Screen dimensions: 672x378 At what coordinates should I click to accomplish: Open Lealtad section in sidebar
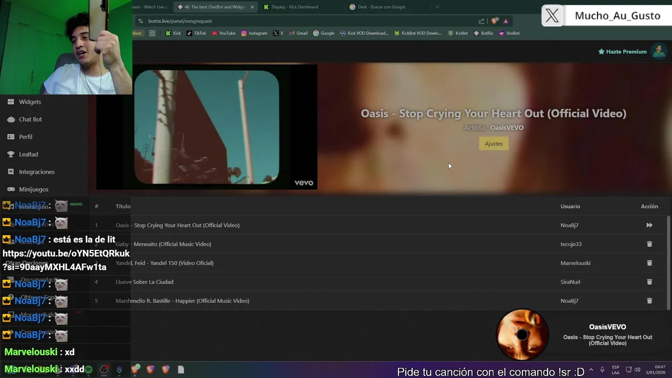[x=28, y=154]
